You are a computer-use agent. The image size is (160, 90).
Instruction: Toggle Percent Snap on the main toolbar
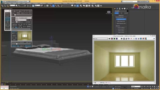point(56,6)
